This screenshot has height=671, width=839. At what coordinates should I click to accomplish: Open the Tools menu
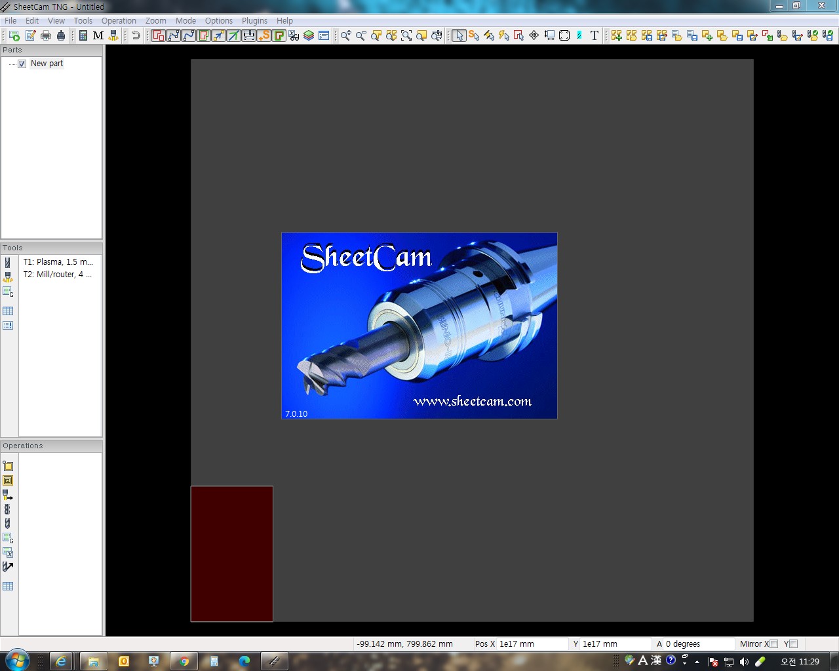click(x=83, y=20)
